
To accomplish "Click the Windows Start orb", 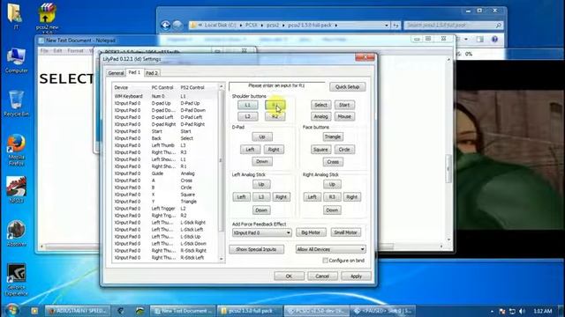I will (x=11, y=310).
